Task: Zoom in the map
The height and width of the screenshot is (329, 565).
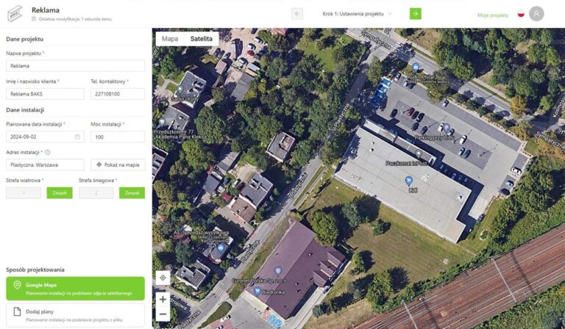Action: (163, 299)
